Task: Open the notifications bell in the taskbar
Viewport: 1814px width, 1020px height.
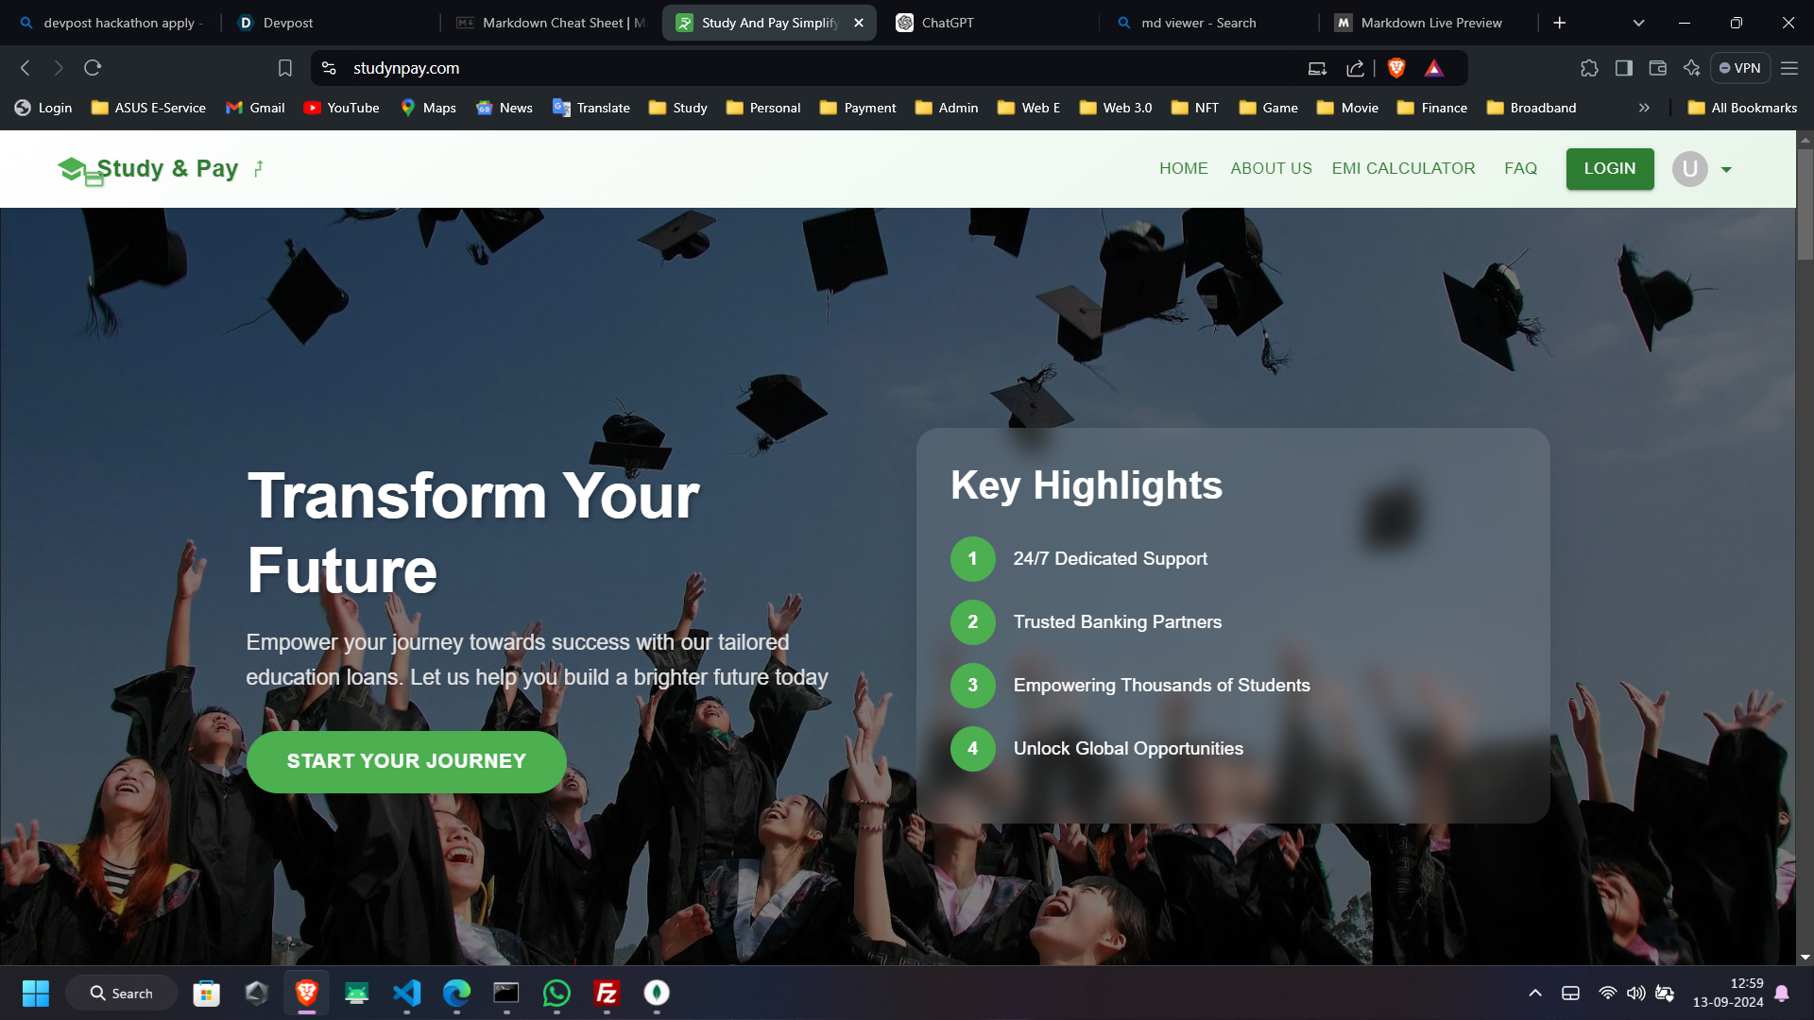Action: [x=1782, y=993]
